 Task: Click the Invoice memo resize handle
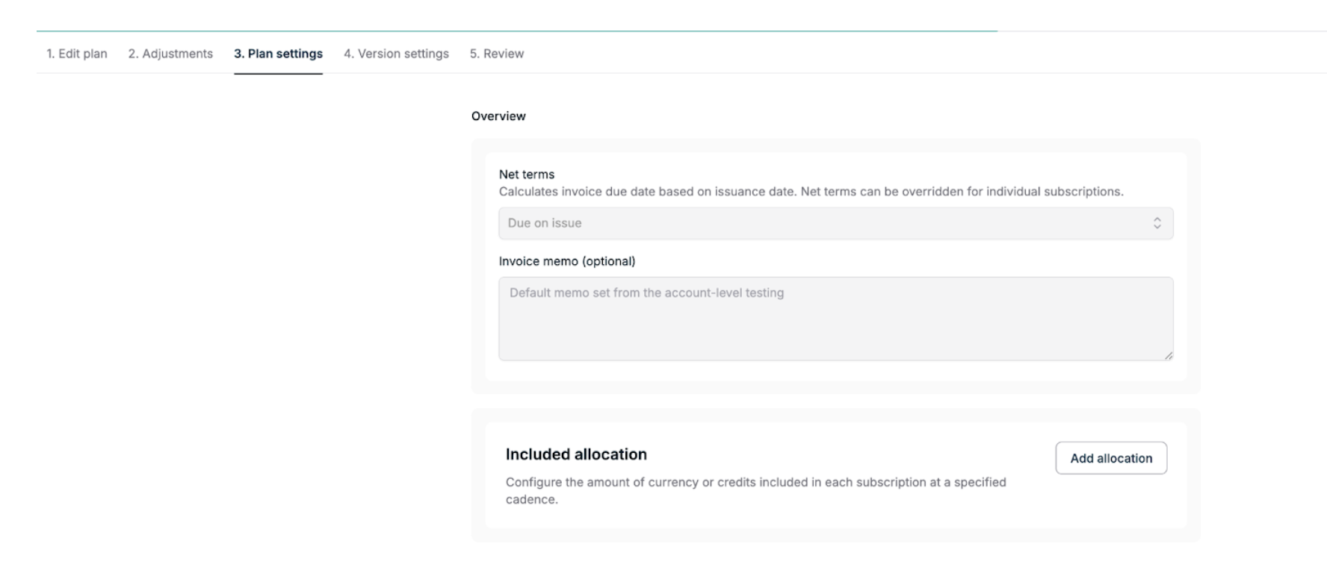click(1168, 356)
